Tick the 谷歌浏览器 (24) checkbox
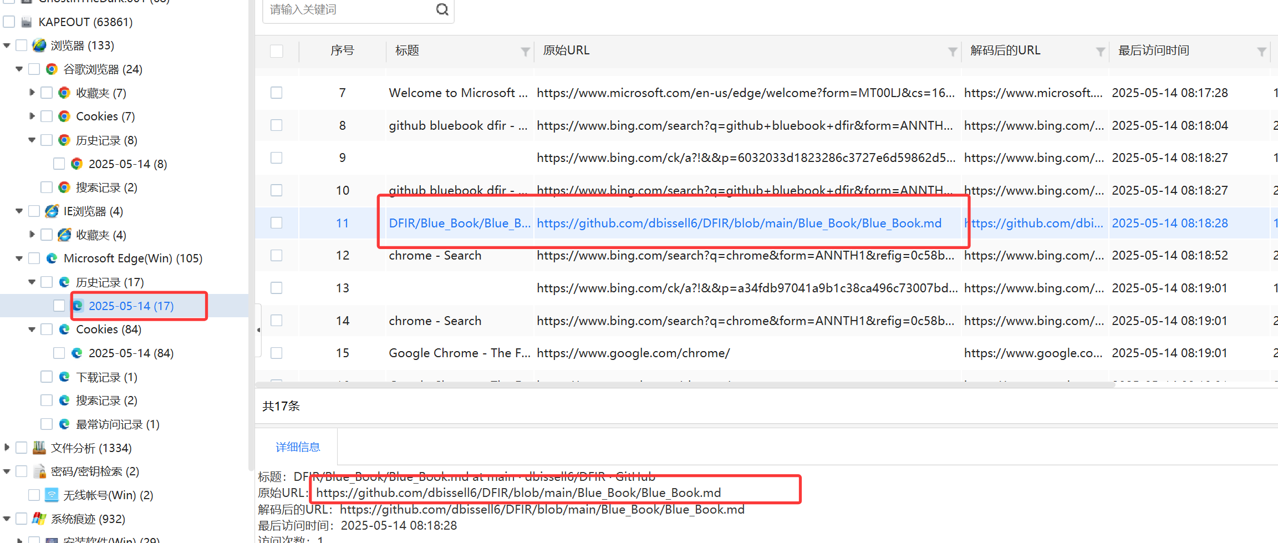This screenshot has width=1278, height=543. [34, 69]
